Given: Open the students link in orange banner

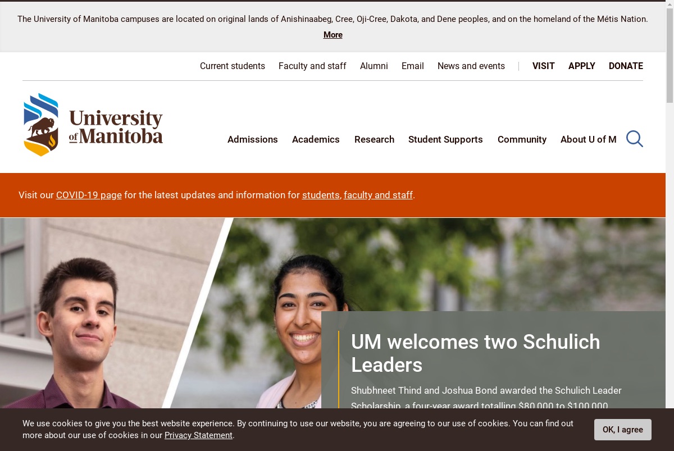Looking at the screenshot, I should (x=321, y=195).
